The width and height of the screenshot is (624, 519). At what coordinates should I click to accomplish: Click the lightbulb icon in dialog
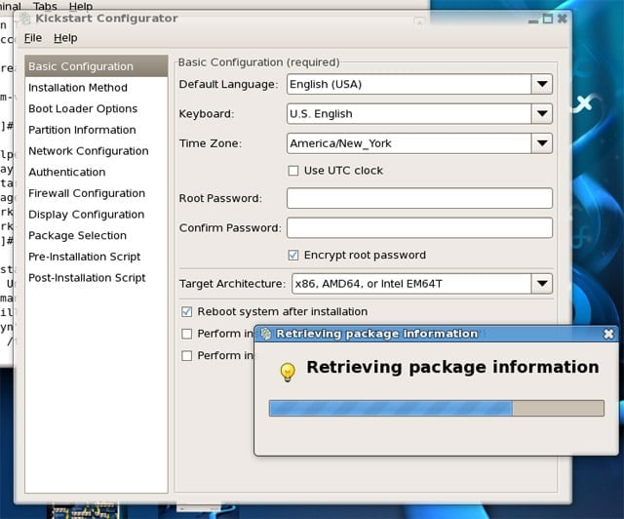[x=288, y=372]
